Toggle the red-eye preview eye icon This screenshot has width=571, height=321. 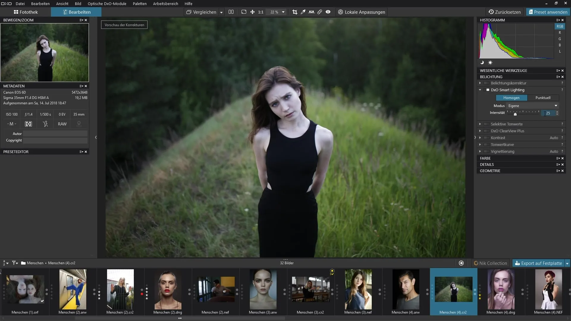tap(328, 12)
